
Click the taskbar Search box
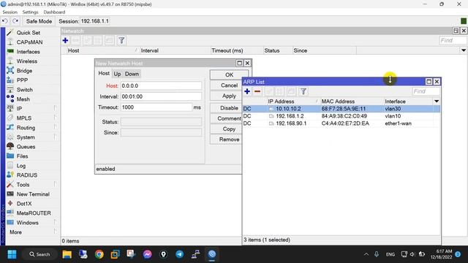(39, 254)
